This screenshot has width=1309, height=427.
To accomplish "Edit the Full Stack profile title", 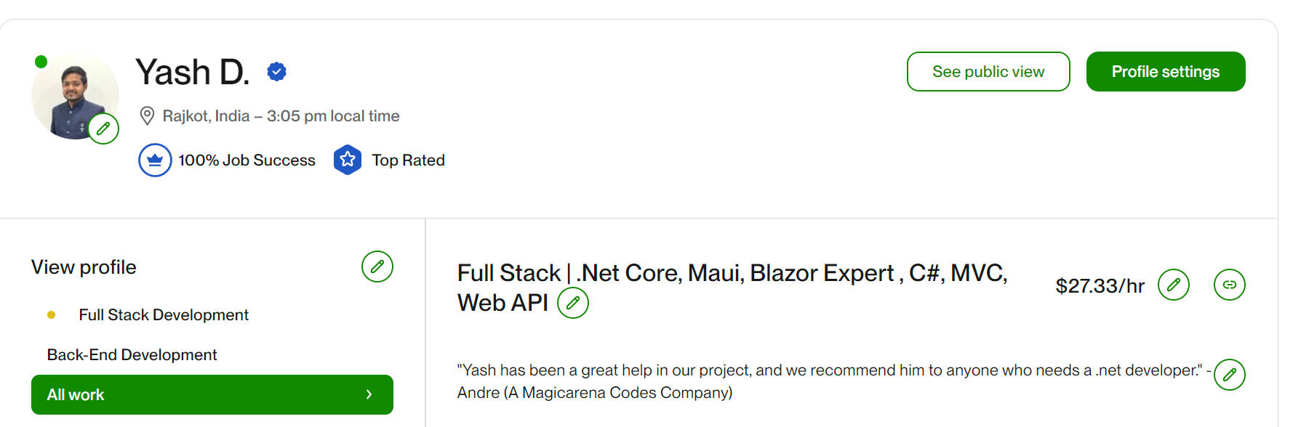I will [x=572, y=303].
